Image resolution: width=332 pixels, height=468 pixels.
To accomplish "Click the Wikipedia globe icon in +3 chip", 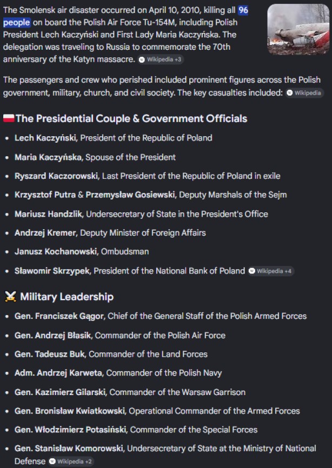I will pyautogui.click(x=142, y=59).
